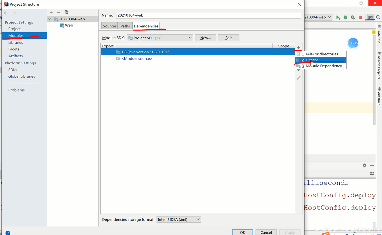Choose JARs or directories menu item
This screenshot has height=235, width=382.
pos(321,54)
